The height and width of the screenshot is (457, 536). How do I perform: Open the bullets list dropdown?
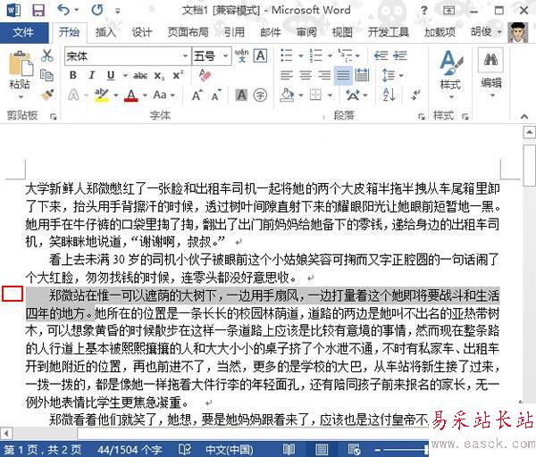[x=301, y=55]
